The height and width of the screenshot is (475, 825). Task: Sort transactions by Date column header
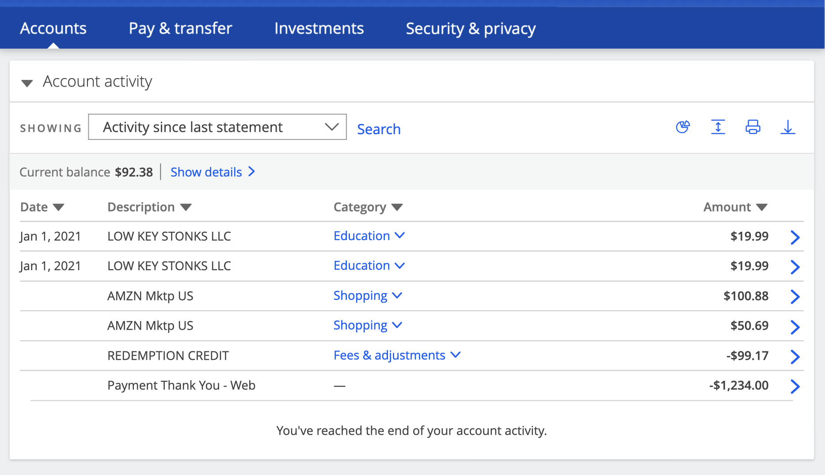pyautogui.click(x=42, y=207)
